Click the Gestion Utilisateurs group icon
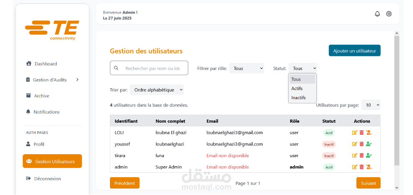413x195 pixels. click(29, 161)
